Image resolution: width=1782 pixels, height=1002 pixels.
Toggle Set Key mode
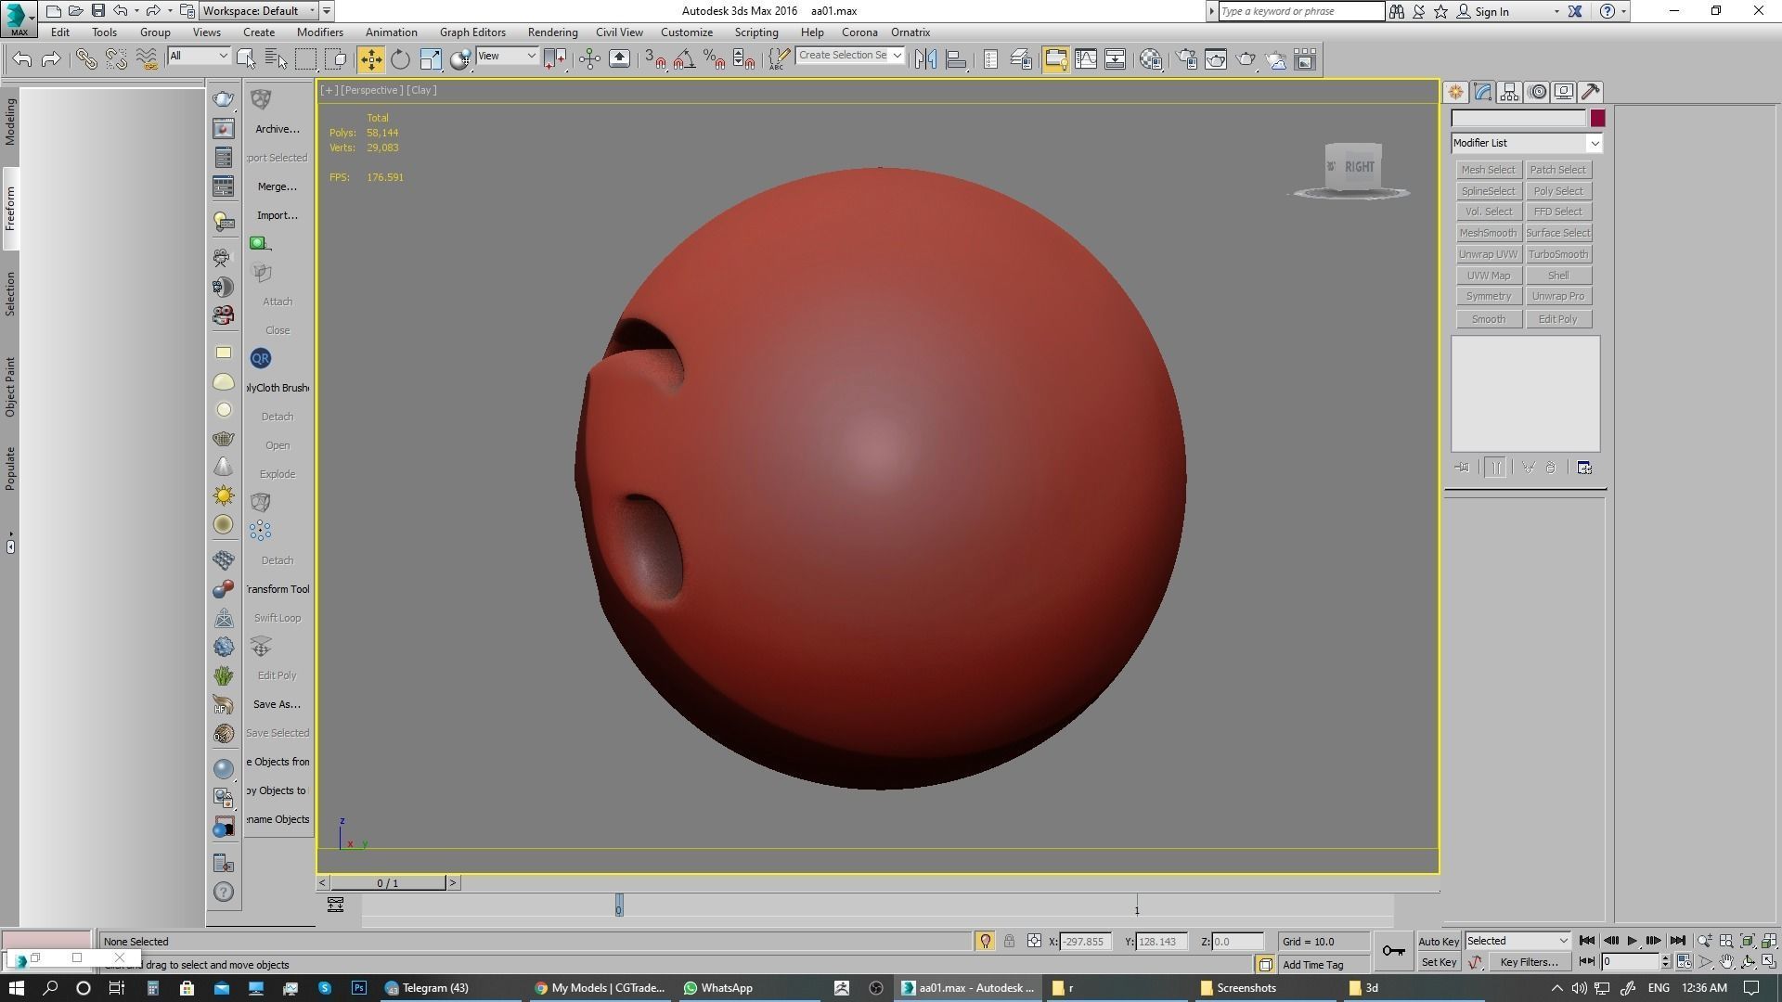pyautogui.click(x=1439, y=962)
